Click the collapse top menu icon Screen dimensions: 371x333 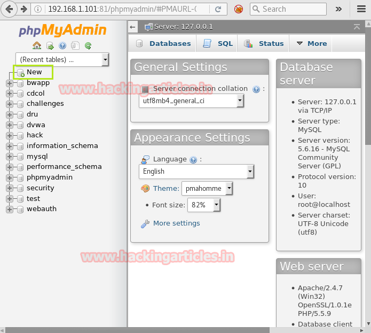[x=357, y=27]
